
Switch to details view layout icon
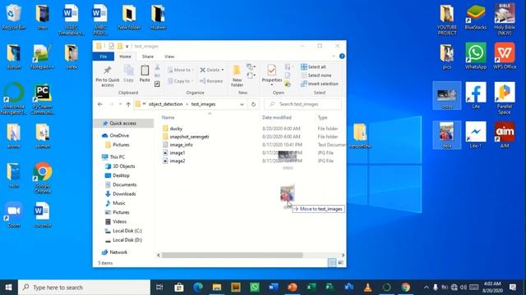332,263
